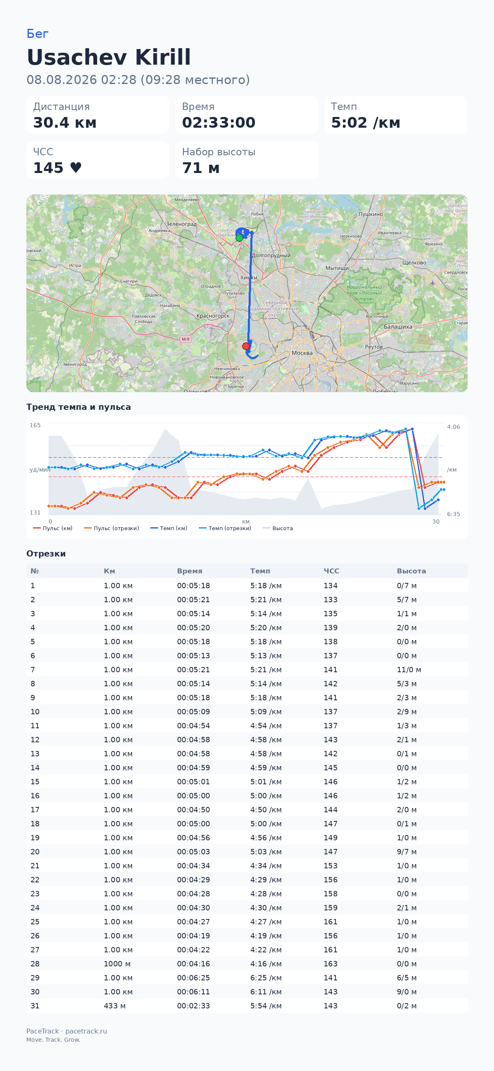The width and height of the screenshot is (494, 1071).
Task: Click the Темп column header
Action: tap(260, 571)
